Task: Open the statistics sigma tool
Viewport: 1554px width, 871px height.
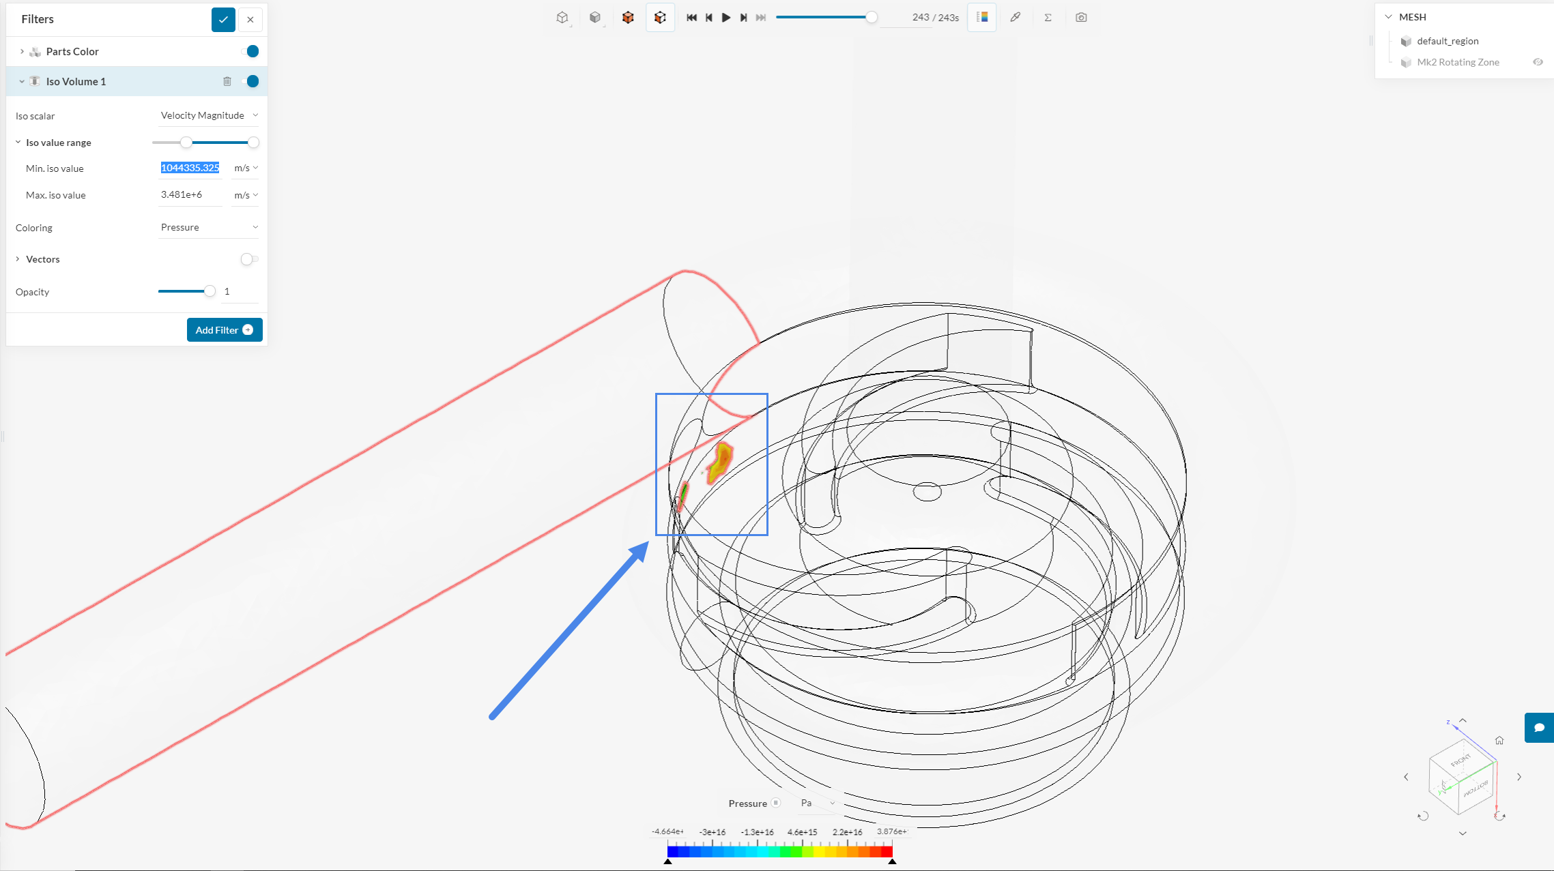Action: coord(1048,18)
